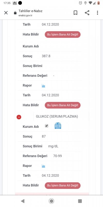Bookmark this e-Nabız page
The height and width of the screenshot is (207, 103).
tap(75, 13)
